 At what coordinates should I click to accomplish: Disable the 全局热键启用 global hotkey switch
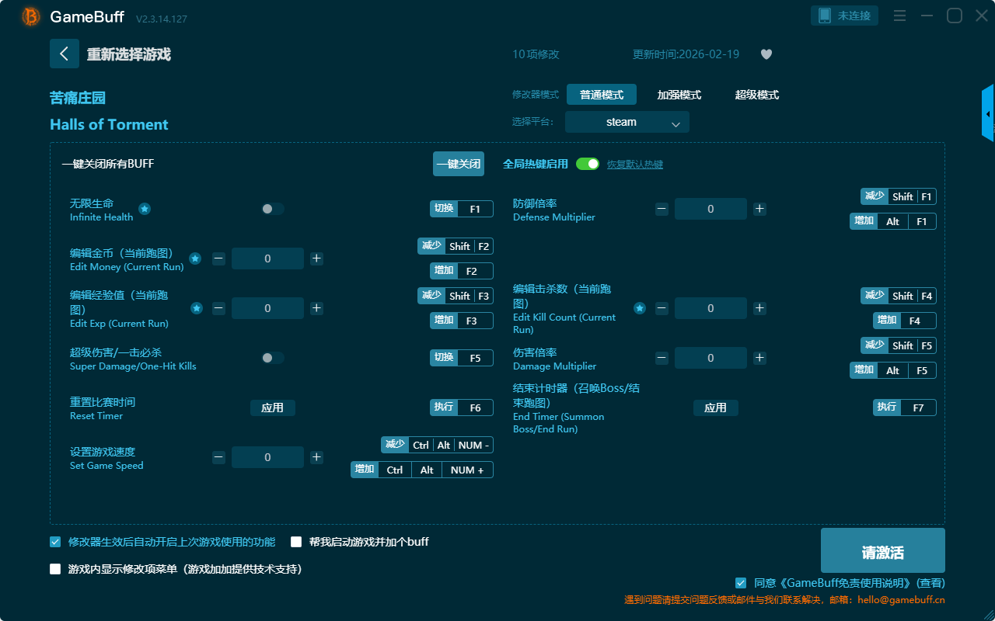pos(588,164)
